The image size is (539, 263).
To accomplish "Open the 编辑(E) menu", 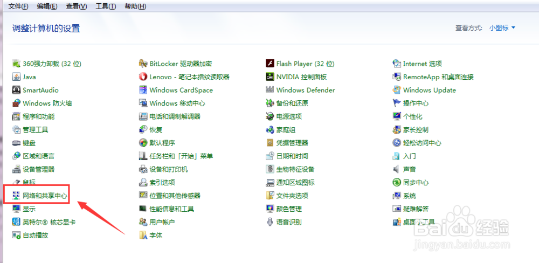I will tap(47, 6).
